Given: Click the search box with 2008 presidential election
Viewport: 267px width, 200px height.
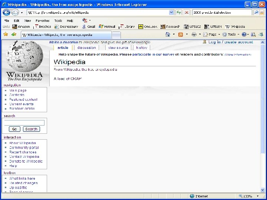Looking at the screenshot, I should (x=222, y=13).
